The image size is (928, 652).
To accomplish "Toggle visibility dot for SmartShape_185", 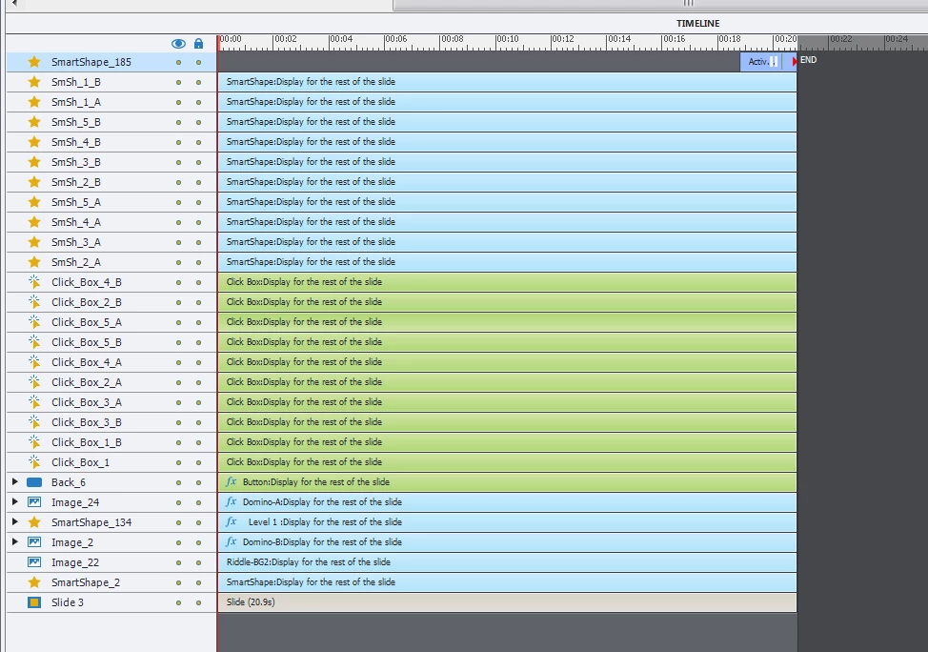I will click(178, 62).
